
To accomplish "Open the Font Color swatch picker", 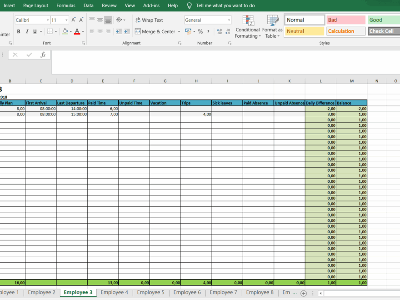I will [82, 31].
